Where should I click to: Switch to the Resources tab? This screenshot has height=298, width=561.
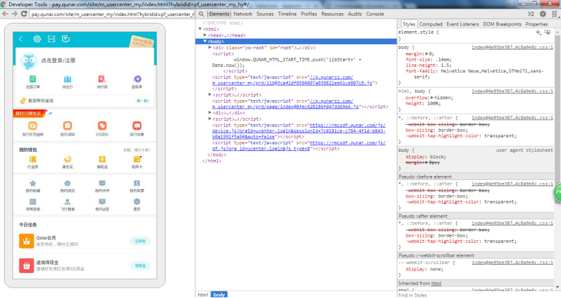(x=333, y=14)
